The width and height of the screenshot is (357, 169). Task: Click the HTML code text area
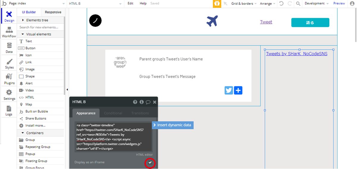113,137
